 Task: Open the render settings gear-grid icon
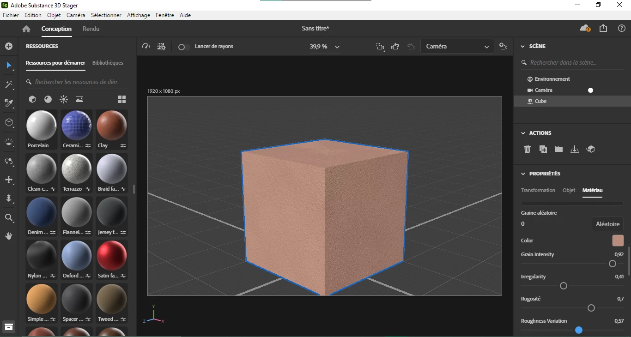(x=161, y=46)
